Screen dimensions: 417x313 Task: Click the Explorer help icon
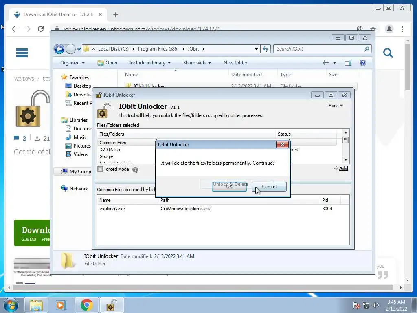click(362, 63)
